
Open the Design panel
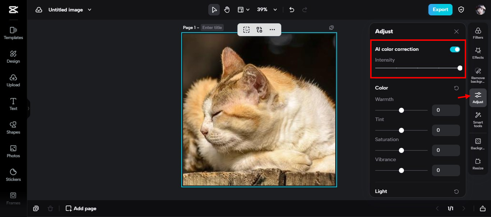click(13, 57)
